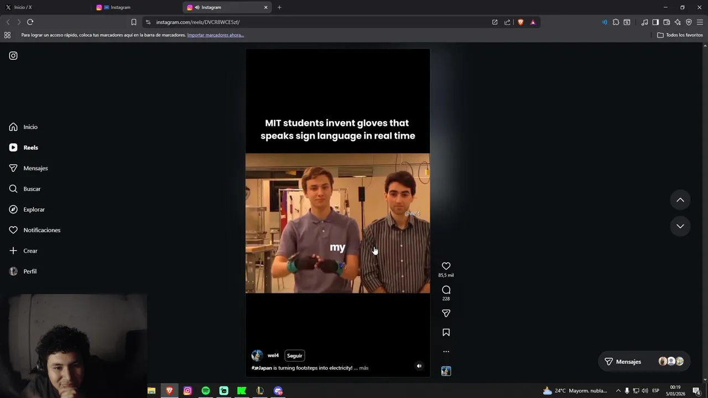
Task: Open taskbar clock showing 00:19
Action: (675, 391)
